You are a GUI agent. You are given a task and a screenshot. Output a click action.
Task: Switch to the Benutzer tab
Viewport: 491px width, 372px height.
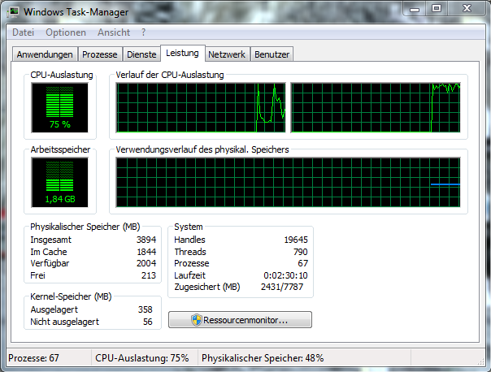point(272,54)
